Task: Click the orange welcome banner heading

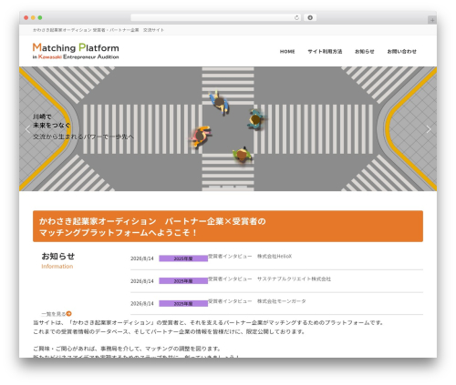Action: click(x=228, y=227)
